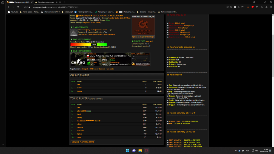
Task: Click the Steam tray icon
Action: (239, 151)
